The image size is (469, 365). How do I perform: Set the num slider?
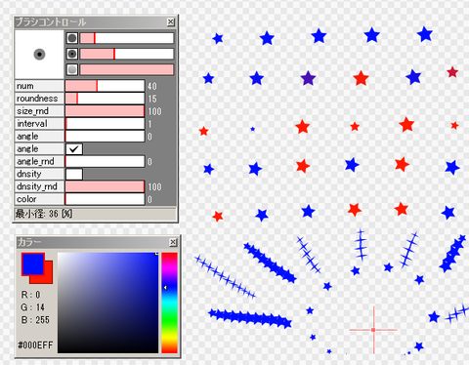105,86
